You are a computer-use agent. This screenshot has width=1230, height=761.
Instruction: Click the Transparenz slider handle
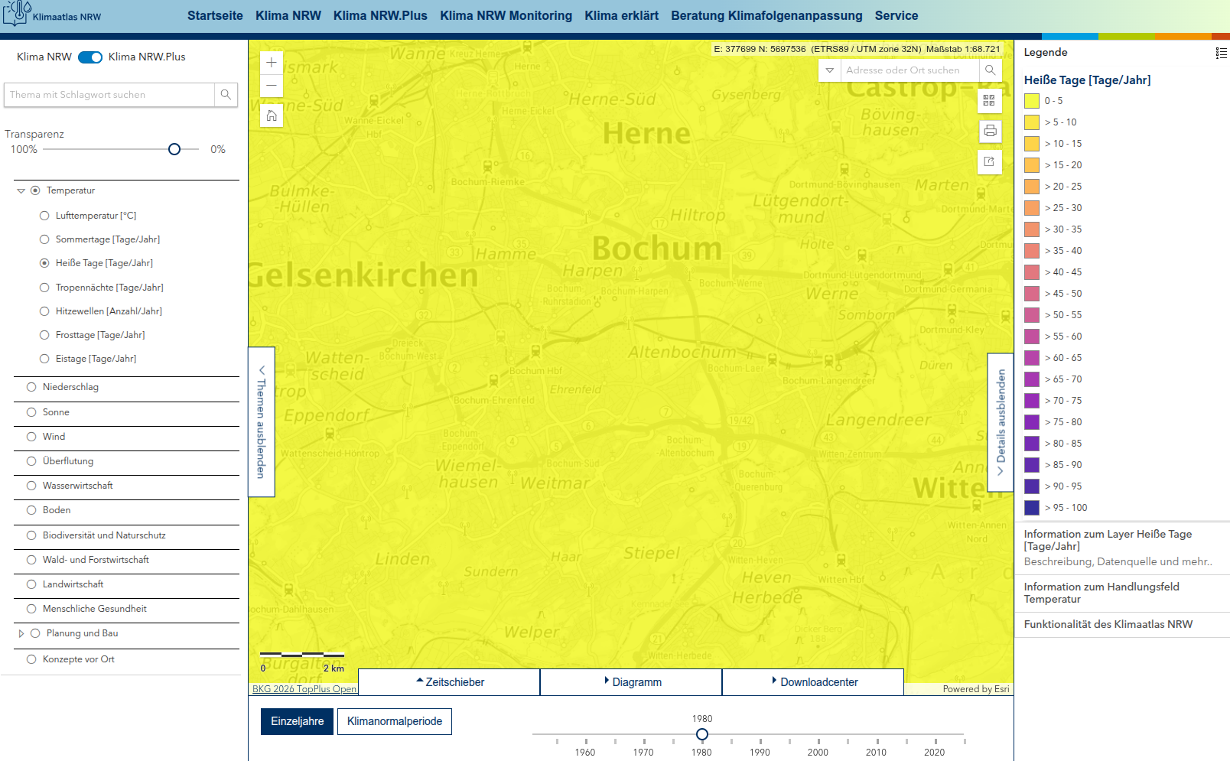coord(174,149)
